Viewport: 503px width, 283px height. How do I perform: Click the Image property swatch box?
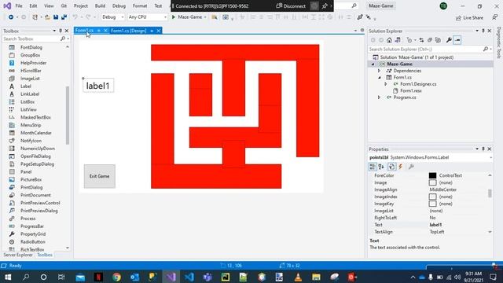click(432, 182)
